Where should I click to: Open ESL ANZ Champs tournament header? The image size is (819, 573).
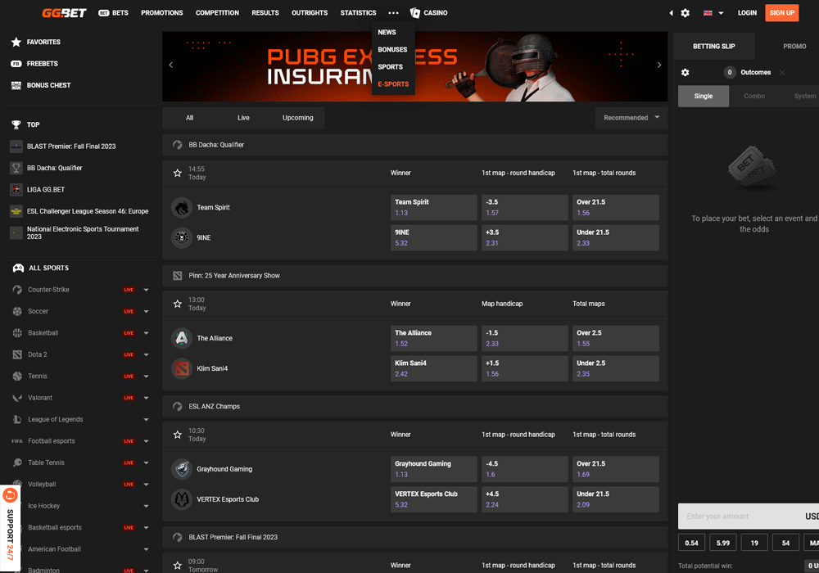coord(414,407)
